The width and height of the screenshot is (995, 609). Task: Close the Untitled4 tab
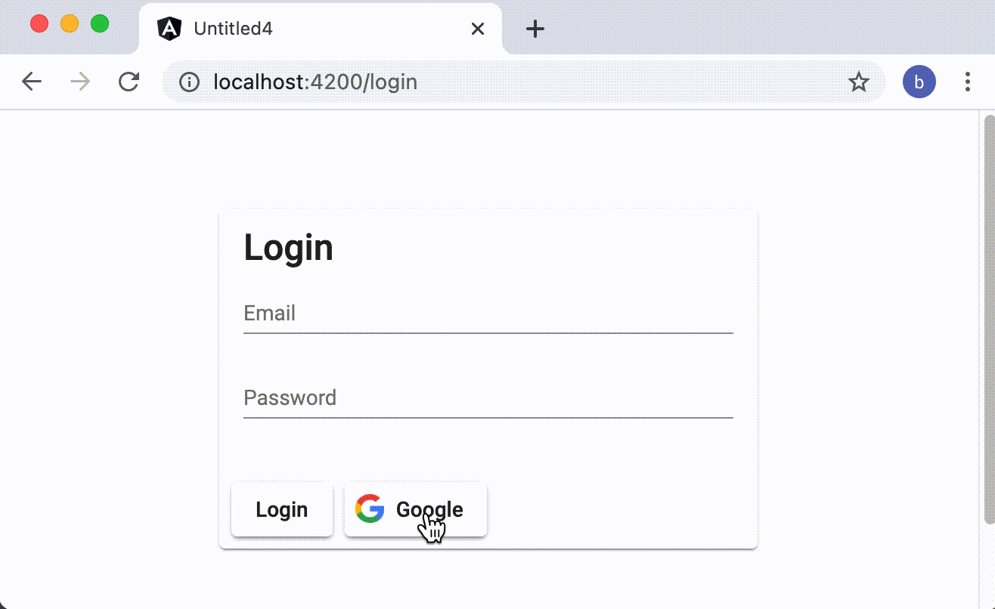pyautogui.click(x=477, y=29)
